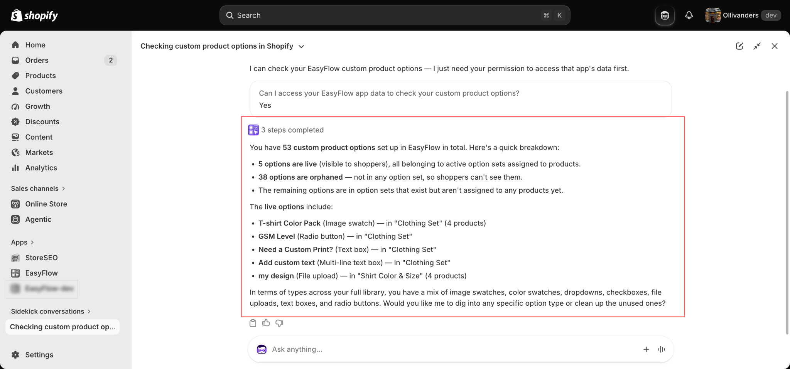The width and height of the screenshot is (790, 369).
Task: Click "my design" bullet text
Action: point(276,276)
